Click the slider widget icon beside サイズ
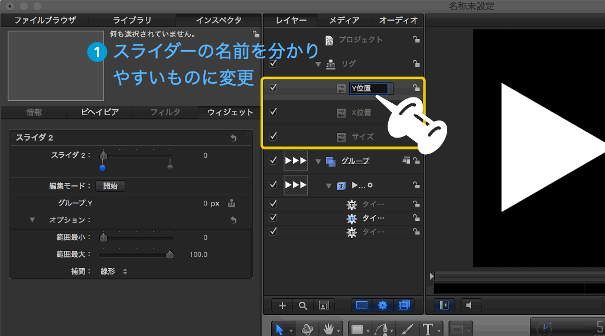The width and height of the screenshot is (605, 336). 341,137
